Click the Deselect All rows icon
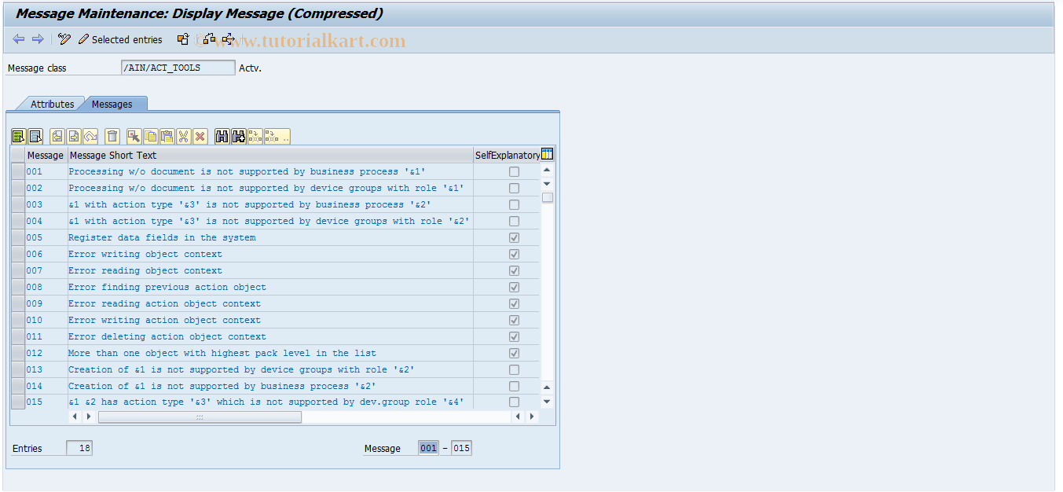Image resolution: width=1063 pixels, height=492 pixels. pos(35,137)
